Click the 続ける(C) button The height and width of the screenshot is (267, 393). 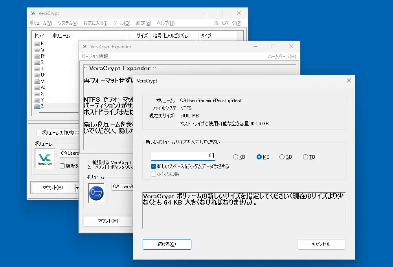[x=167, y=244]
